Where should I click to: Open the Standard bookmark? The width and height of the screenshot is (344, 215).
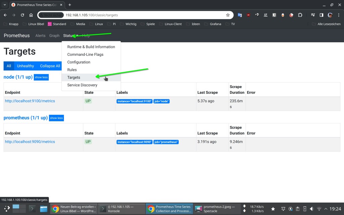(x=57, y=24)
